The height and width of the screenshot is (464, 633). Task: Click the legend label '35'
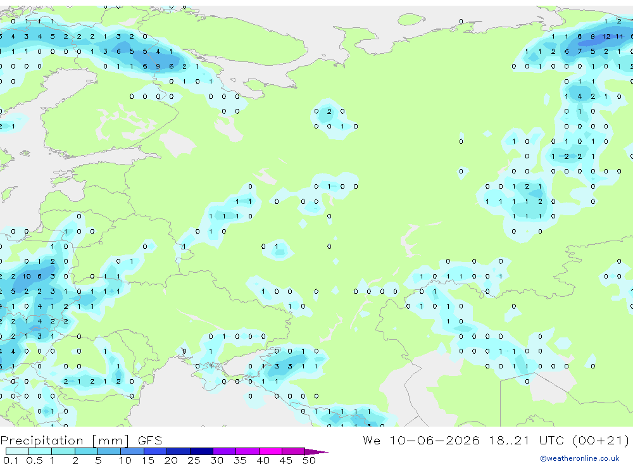coord(240,460)
